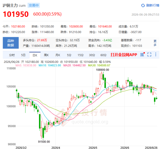
Task: Open the 15分 chart tab
Action: (x=80, y=55)
